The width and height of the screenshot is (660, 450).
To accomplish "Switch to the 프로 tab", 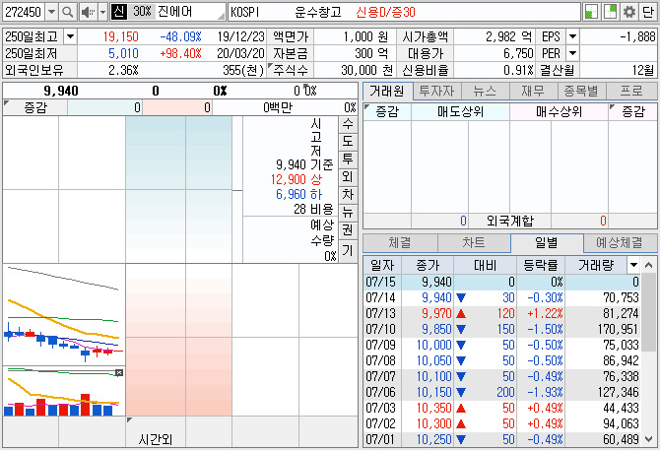I will [x=631, y=91].
